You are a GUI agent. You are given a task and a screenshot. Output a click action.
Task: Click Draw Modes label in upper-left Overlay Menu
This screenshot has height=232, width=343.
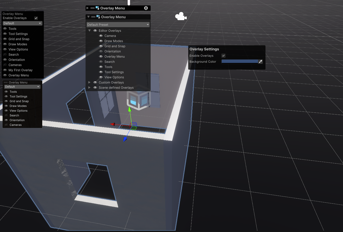tap(18, 44)
